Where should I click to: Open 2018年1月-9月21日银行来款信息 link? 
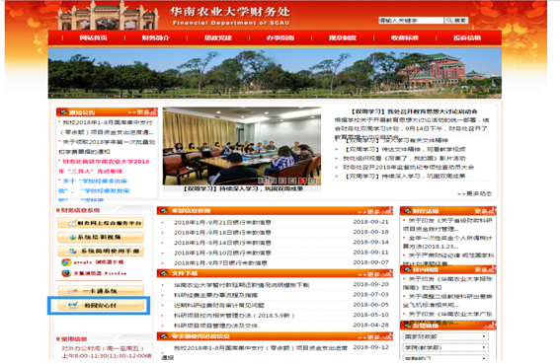222,222
